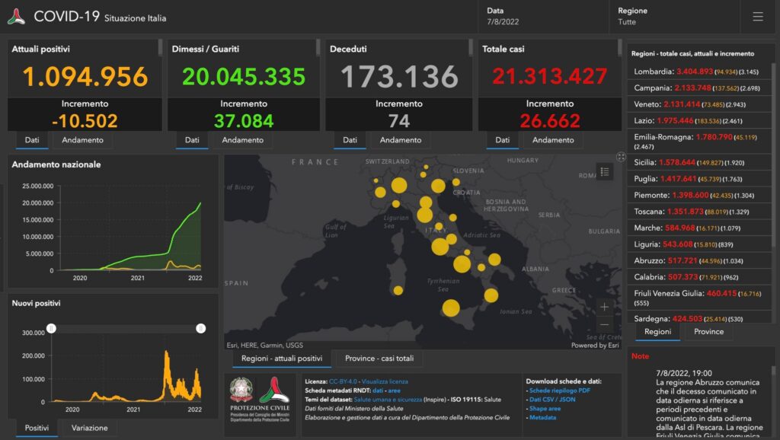Image resolution: width=780 pixels, height=440 pixels.
Task: Expand the map with the fullscreen icon
Action: coord(621,157)
